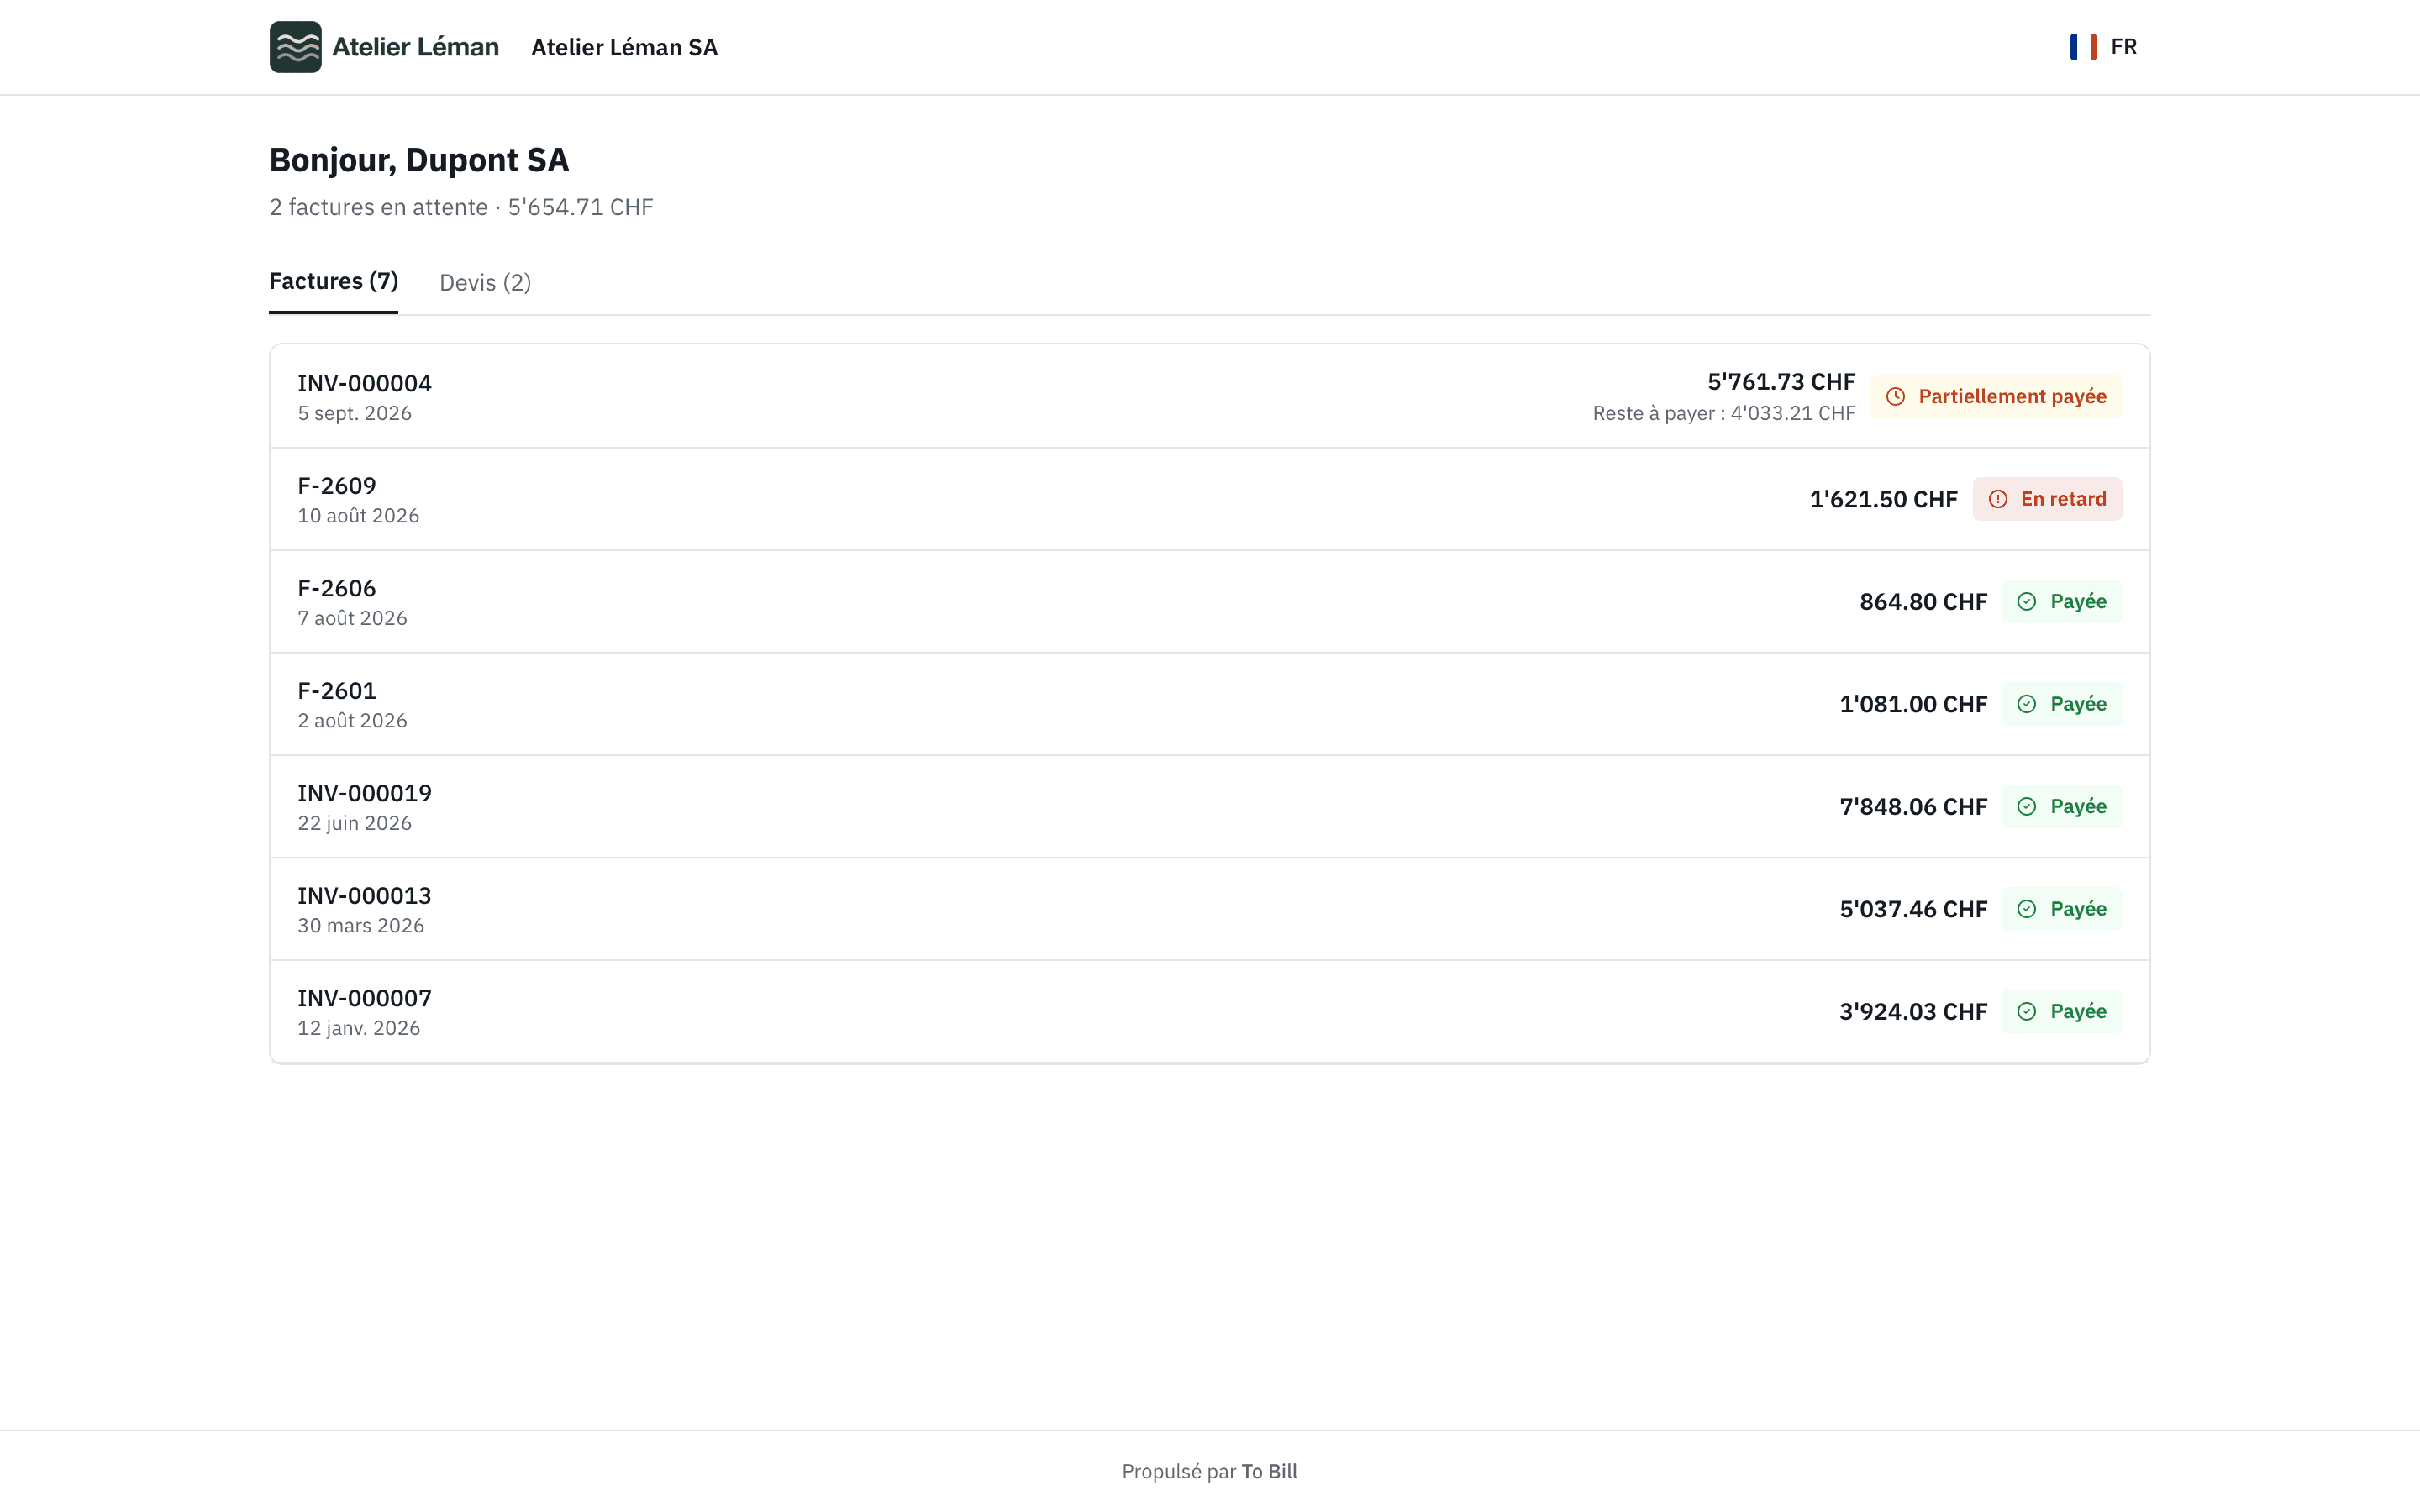The image size is (2420, 1512).
Task: Click the Atelier Léman SA company name
Action: click(x=624, y=47)
